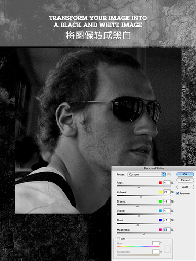The image size is (196, 261).
Task: Enable the Tint checkbox
Action: point(118,239)
